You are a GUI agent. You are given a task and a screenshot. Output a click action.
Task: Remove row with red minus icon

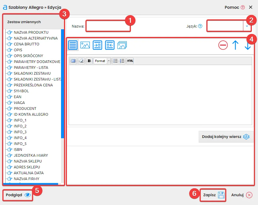click(x=223, y=45)
